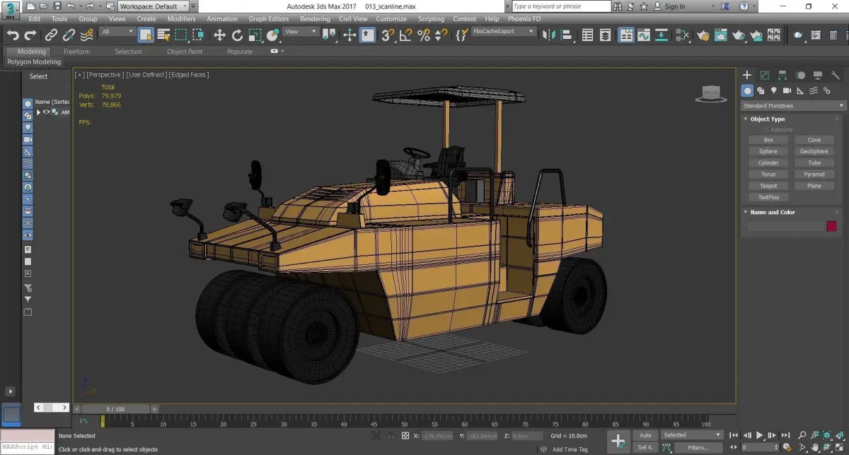Activate the Select and Rotate tool
The width and height of the screenshot is (849, 455).
[x=237, y=35]
